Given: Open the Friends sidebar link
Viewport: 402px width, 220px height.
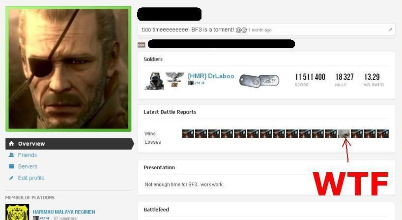Looking at the screenshot, I should point(28,155).
